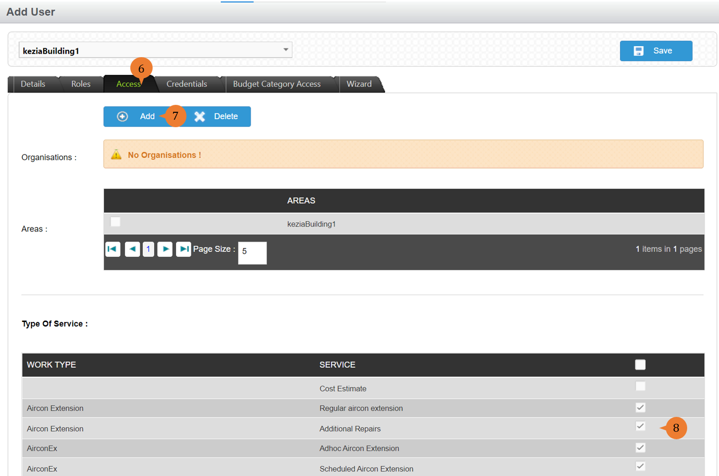
Task: Click the 'Cost Estimate' service cell
Action: [x=343, y=389]
